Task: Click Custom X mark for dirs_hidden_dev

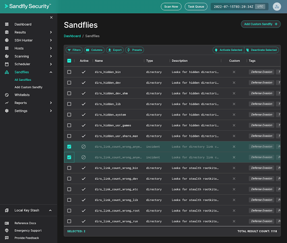Action: (x=234, y=82)
